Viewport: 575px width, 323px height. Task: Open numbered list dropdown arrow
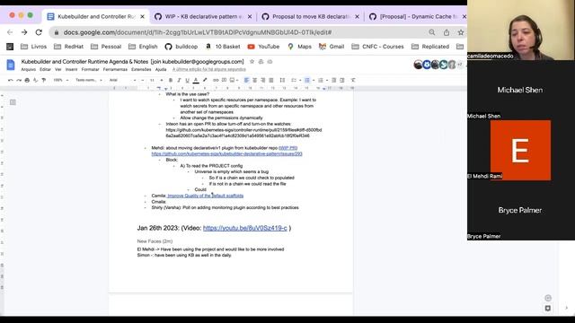point(327,80)
